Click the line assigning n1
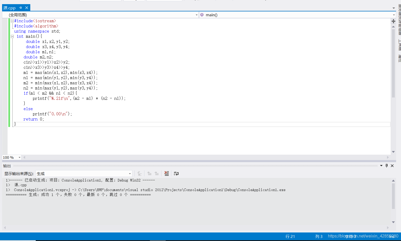 coord(61,78)
